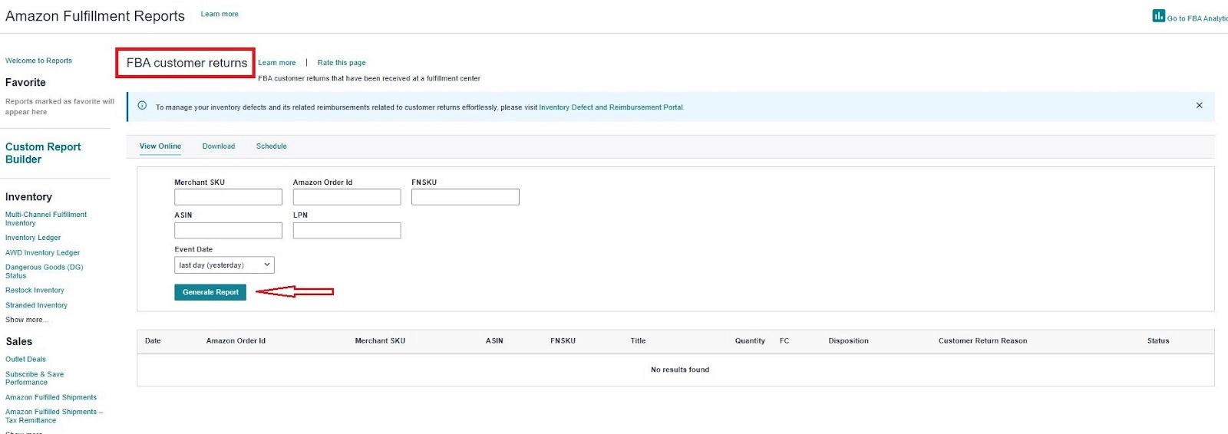Screen dimensions: 1228x434
Task: Click the Generate Report button
Action: (x=210, y=292)
